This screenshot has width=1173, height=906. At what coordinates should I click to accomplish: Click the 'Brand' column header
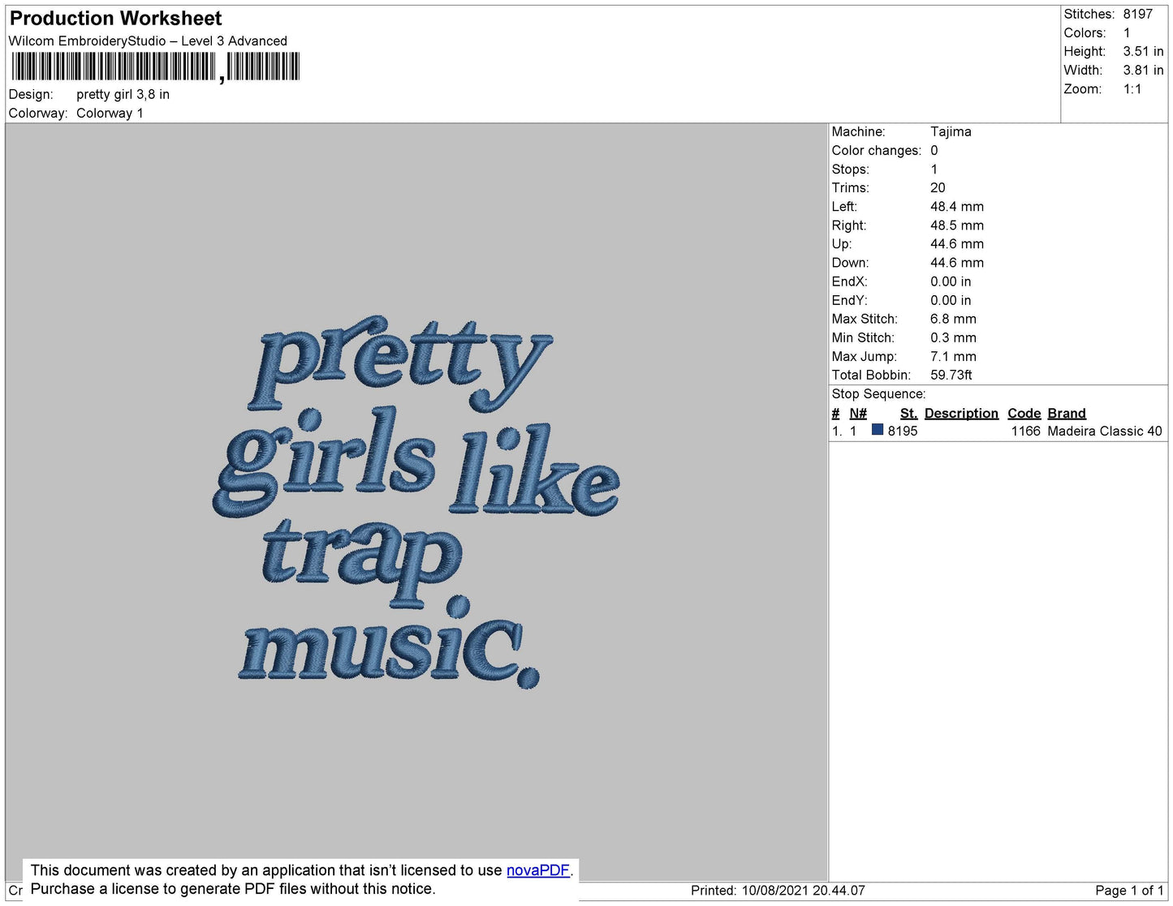[x=1067, y=413]
